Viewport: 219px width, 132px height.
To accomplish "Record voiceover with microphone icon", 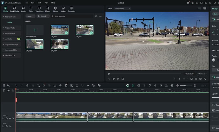I will click(155, 85).
